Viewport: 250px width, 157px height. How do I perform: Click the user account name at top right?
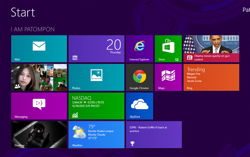pyautogui.click(x=246, y=10)
